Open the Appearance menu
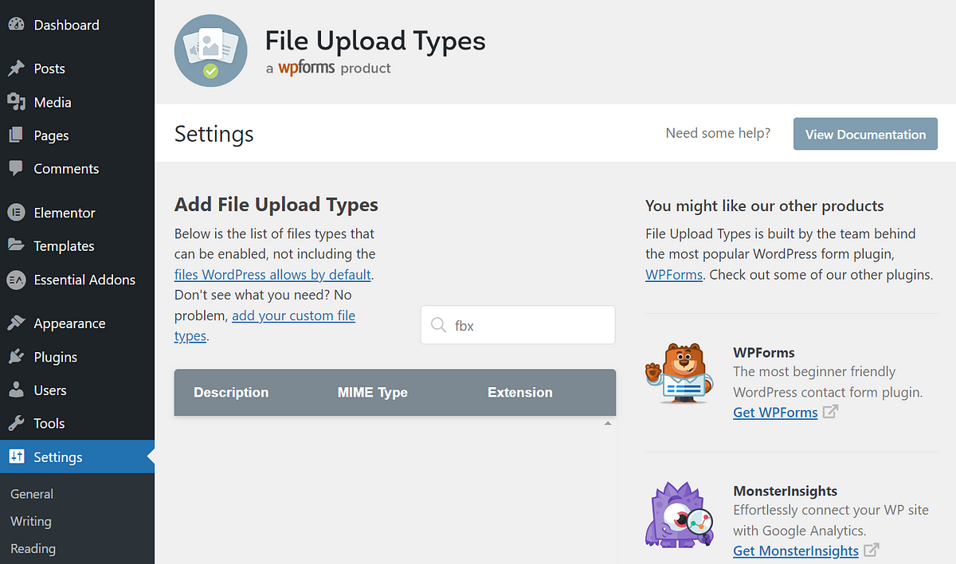This screenshot has width=956, height=564. tap(77, 323)
